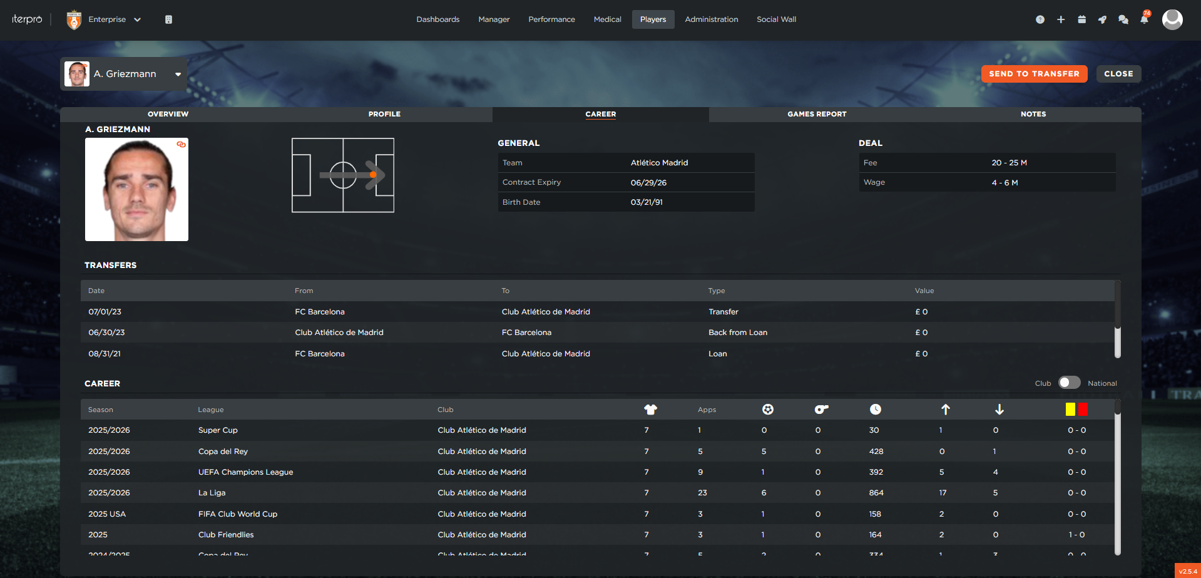Click the rocket icon in header

click(x=1102, y=19)
